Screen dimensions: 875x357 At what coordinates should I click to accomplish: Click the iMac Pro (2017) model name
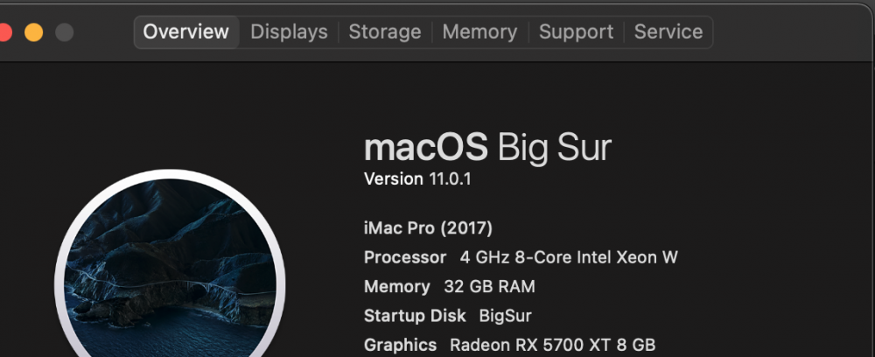tap(428, 228)
